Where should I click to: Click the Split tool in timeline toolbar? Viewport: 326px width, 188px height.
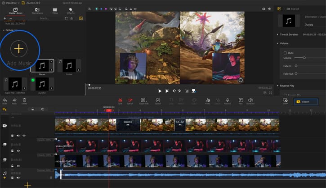pos(121,101)
